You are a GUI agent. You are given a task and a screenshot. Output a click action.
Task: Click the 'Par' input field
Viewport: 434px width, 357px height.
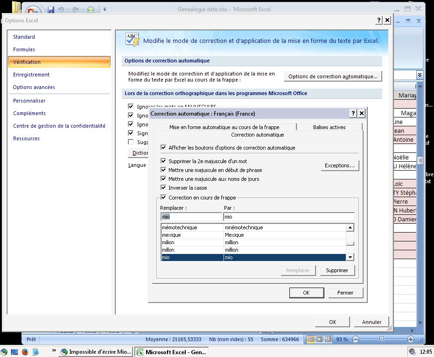pos(289,217)
